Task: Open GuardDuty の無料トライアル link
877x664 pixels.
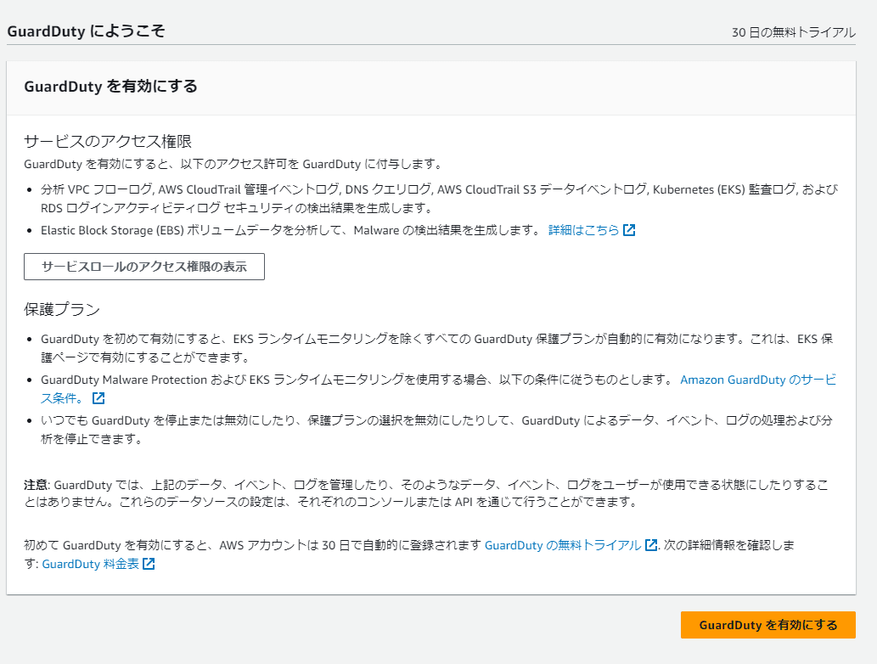Action: 563,545
